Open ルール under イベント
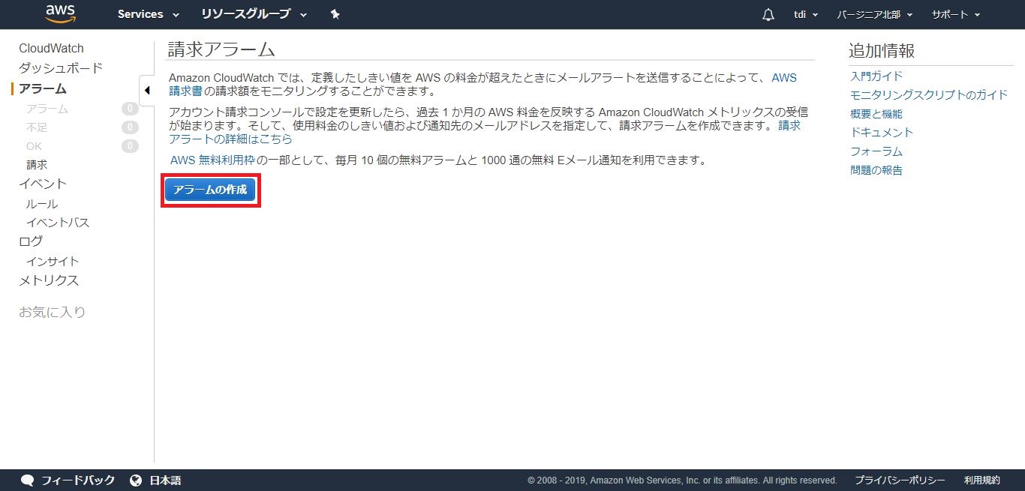The height and width of the screenshot is (491, 1025). 42,204
